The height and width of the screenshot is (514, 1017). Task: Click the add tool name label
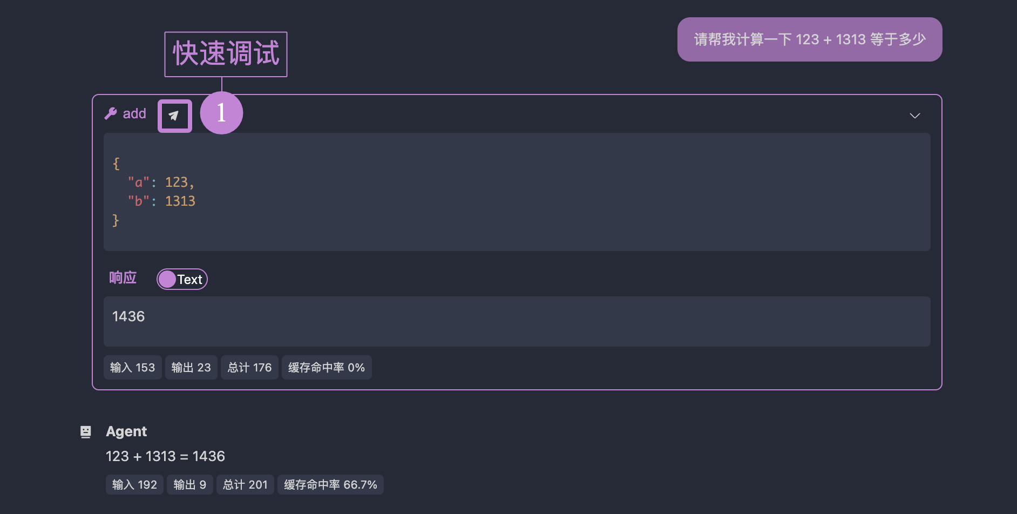[134, 113]
